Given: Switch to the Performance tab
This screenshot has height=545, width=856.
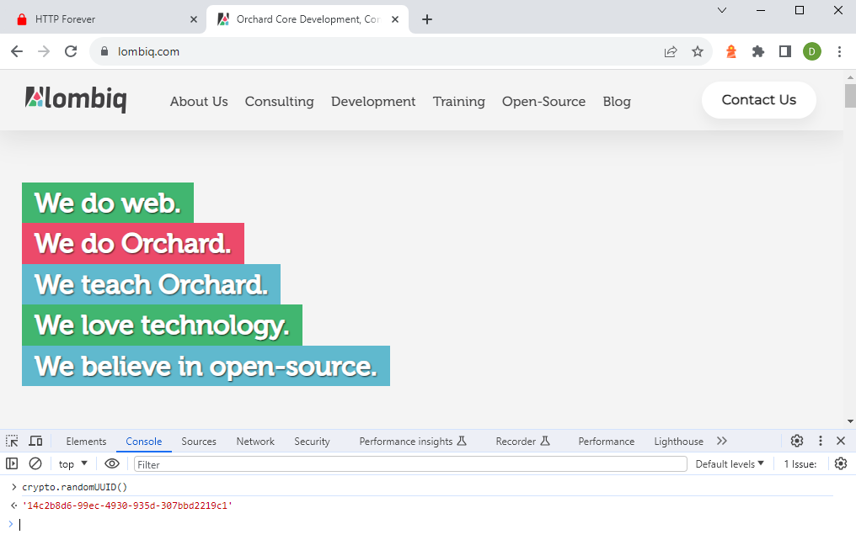Looking at the screenshot, I should coord(606,442).
